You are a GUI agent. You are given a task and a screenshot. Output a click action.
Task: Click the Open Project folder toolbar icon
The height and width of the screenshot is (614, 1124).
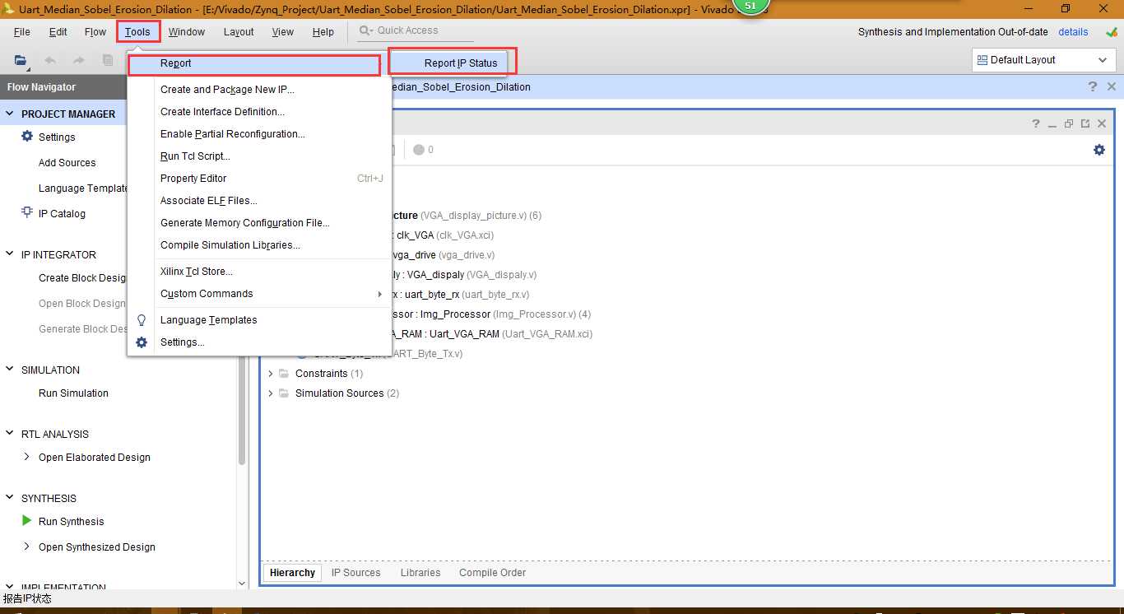[x=21, y=60]
